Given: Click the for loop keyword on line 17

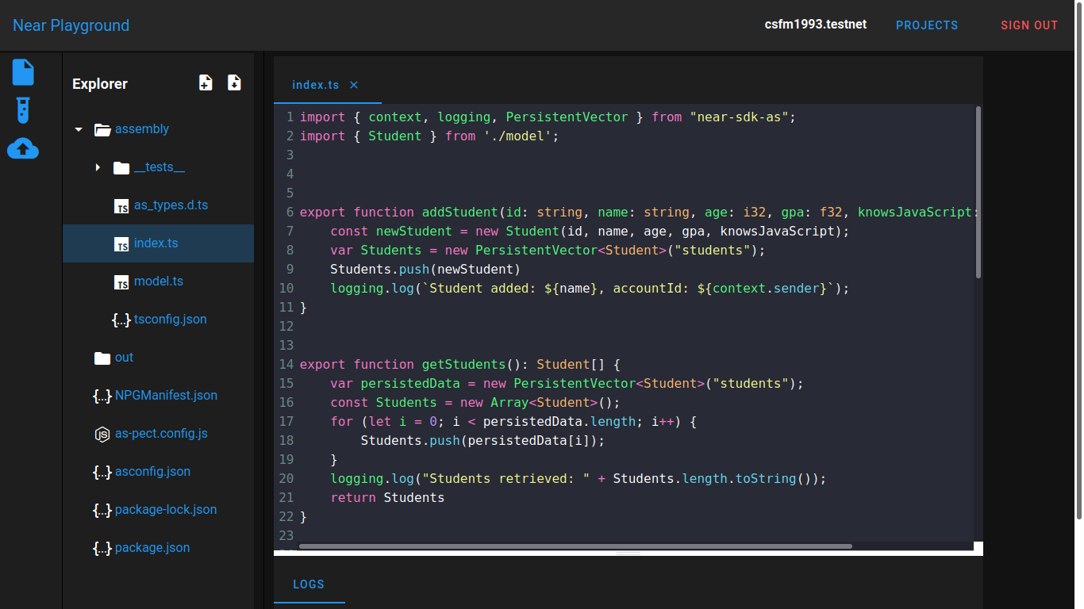Looking at the screenshot, I should pos(341,421).
